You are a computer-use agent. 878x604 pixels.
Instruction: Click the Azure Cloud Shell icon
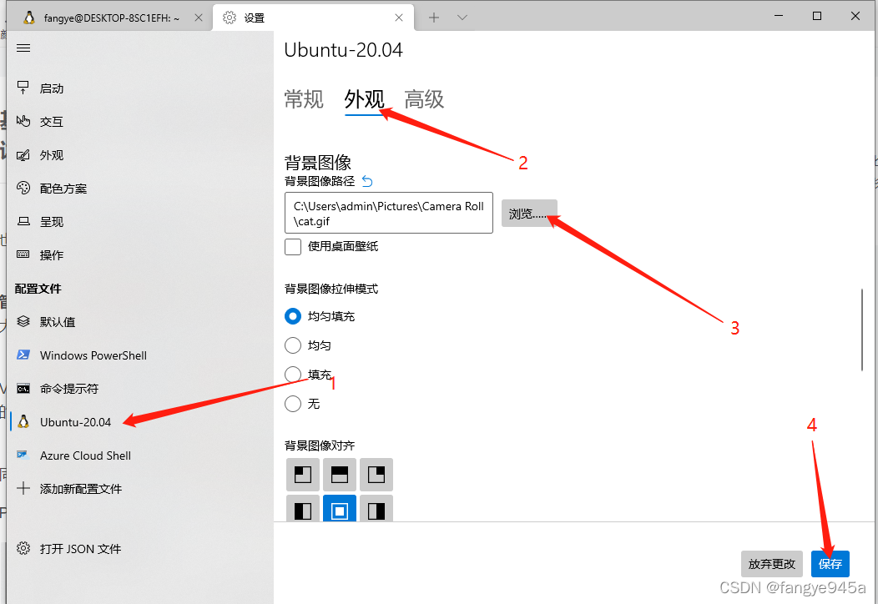coord(23,456)
